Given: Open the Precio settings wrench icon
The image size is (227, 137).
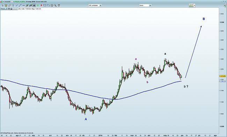Looking at the screenshot, I should (x=6, y=9).
